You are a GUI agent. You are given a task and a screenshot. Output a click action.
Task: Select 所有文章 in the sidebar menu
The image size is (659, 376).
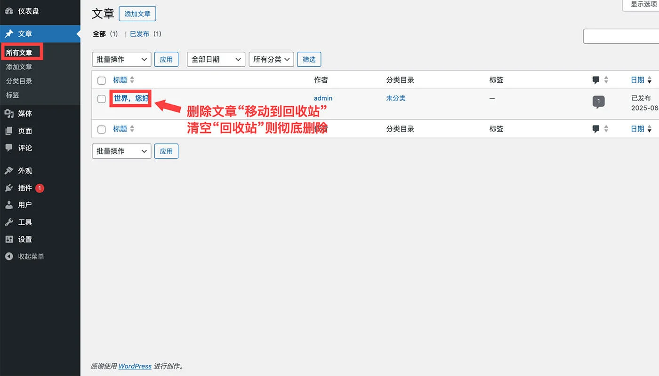pos(22,52)
